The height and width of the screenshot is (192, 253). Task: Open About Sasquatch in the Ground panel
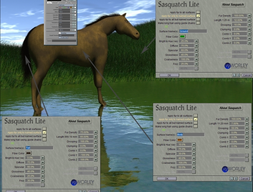(x=233, y=5)
